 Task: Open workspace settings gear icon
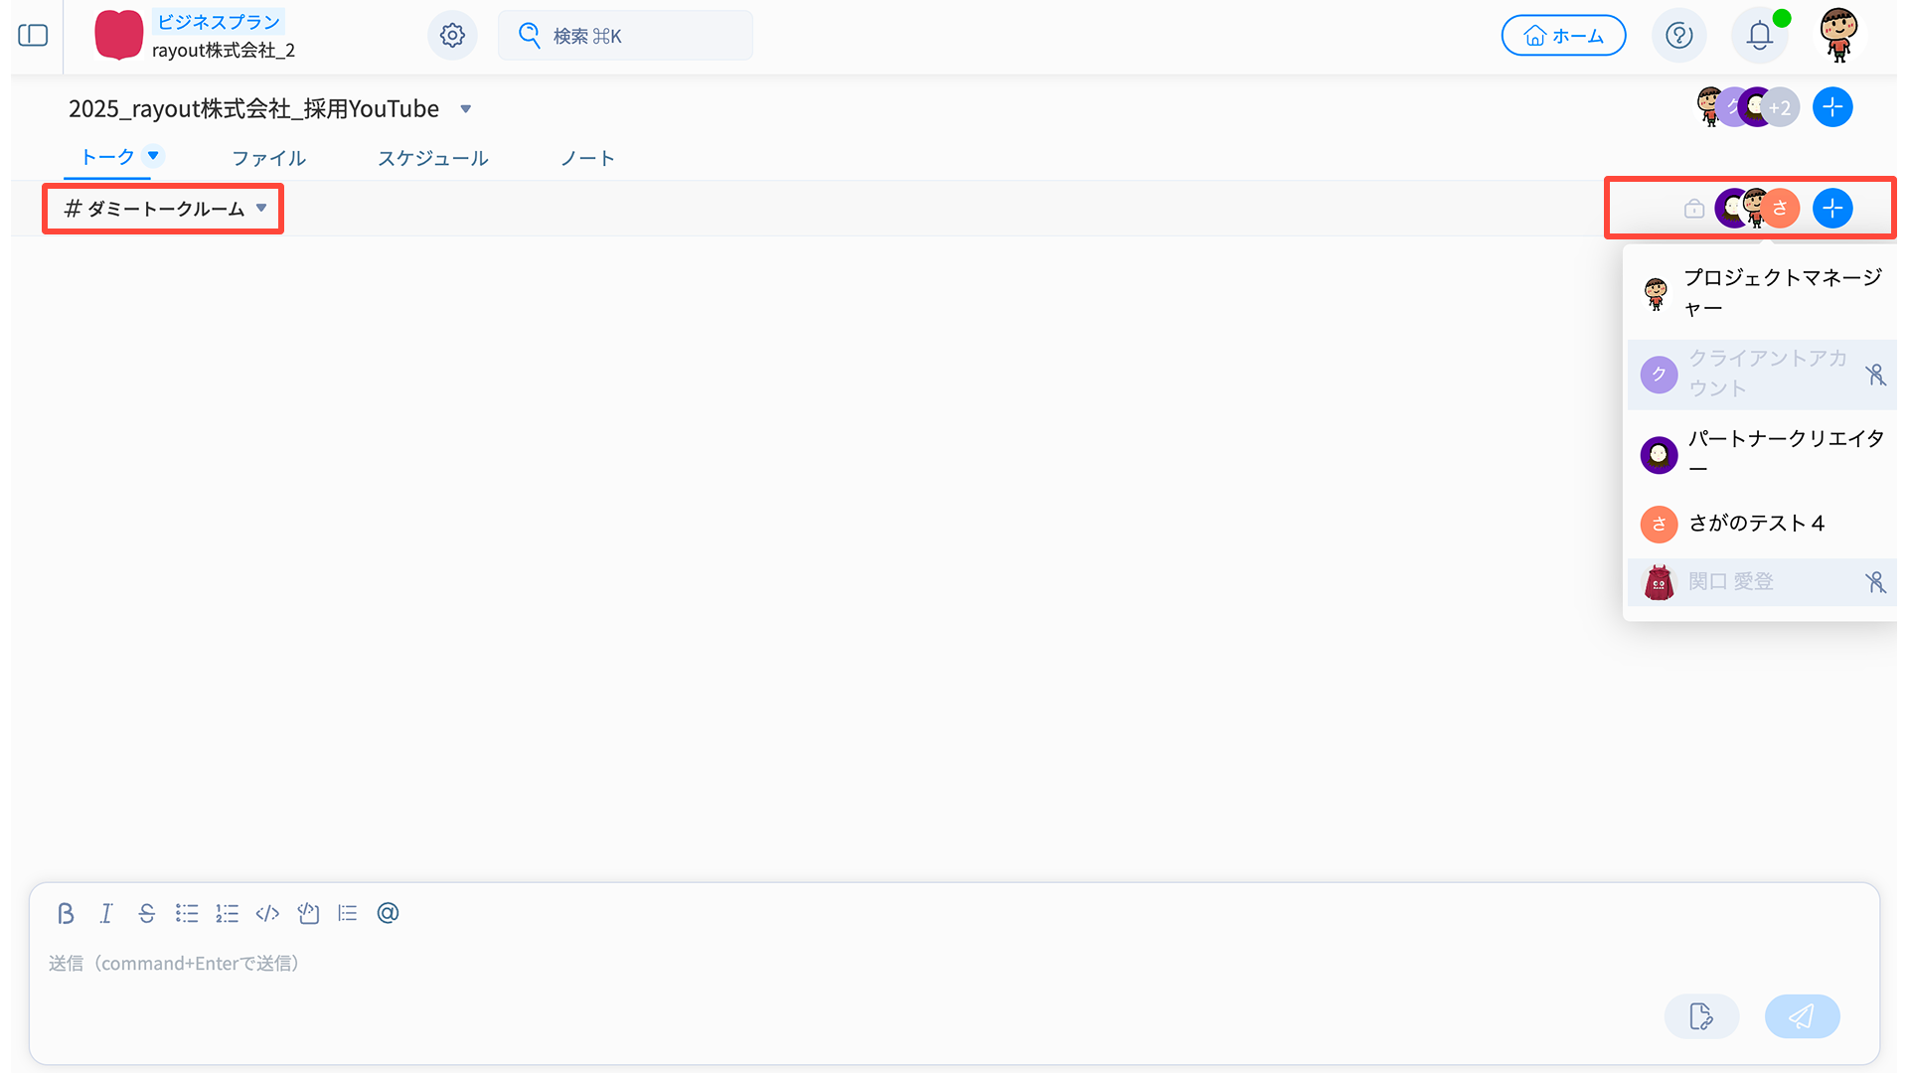click(452, 36)
